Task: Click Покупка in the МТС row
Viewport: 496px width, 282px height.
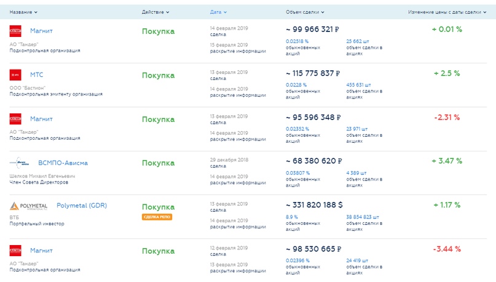Action: [x=158, y=75]
